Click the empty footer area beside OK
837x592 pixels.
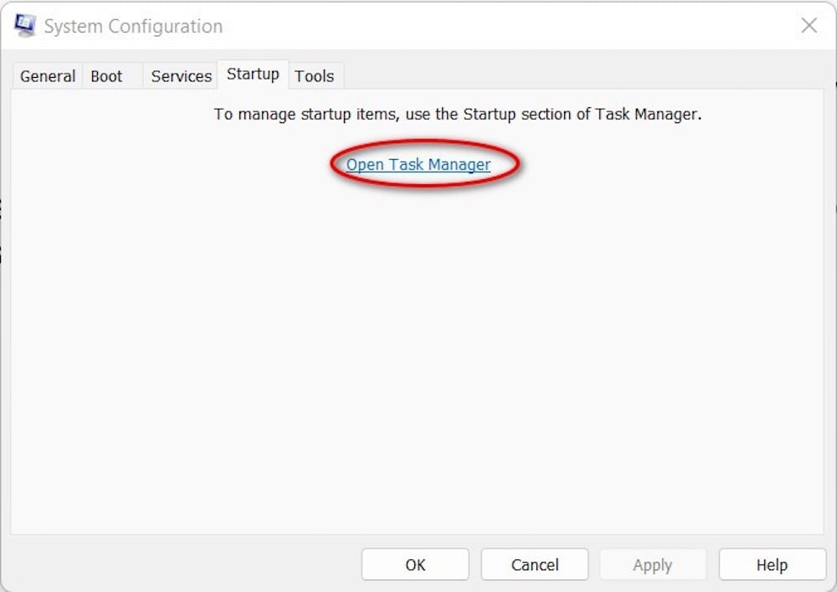pos(184,565)
